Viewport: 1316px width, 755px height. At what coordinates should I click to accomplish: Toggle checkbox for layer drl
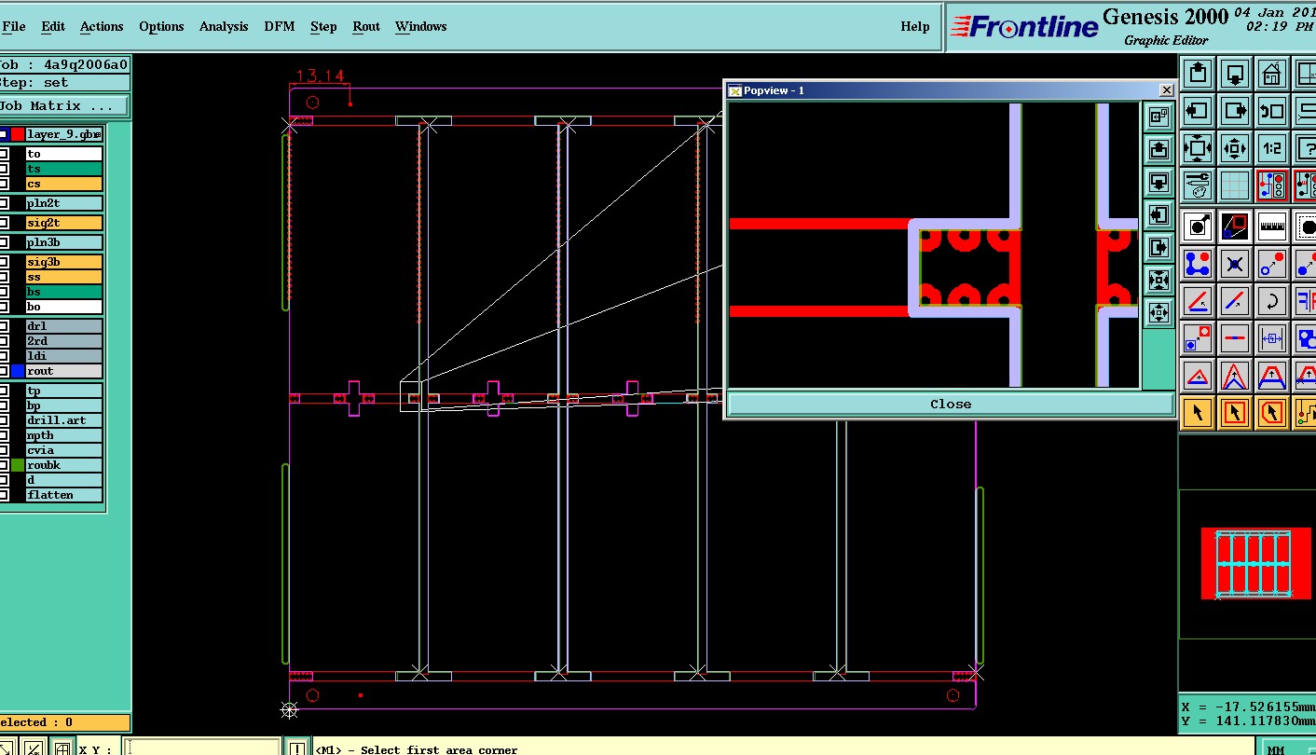click(x=4, y=326)
